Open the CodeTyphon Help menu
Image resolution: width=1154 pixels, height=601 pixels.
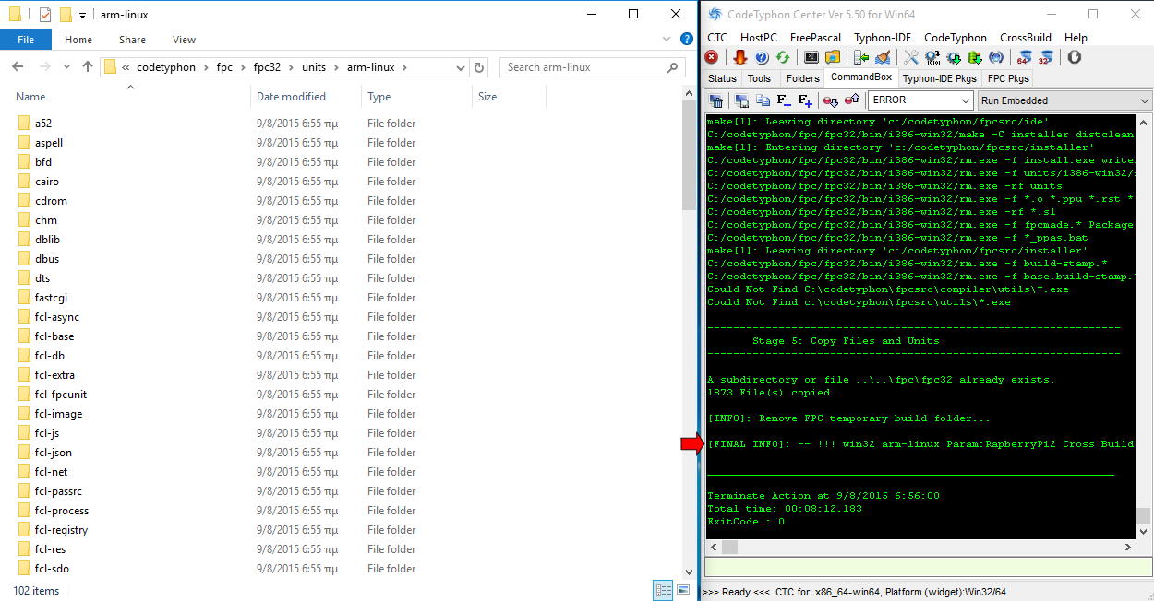(x=1076, y=38)
